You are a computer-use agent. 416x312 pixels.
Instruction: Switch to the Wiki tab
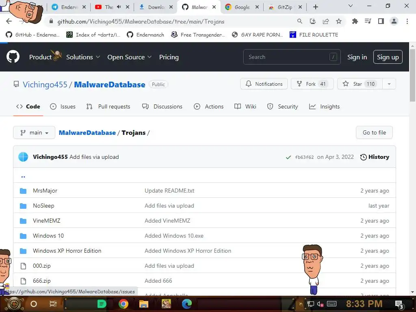[x=245, y=106]
